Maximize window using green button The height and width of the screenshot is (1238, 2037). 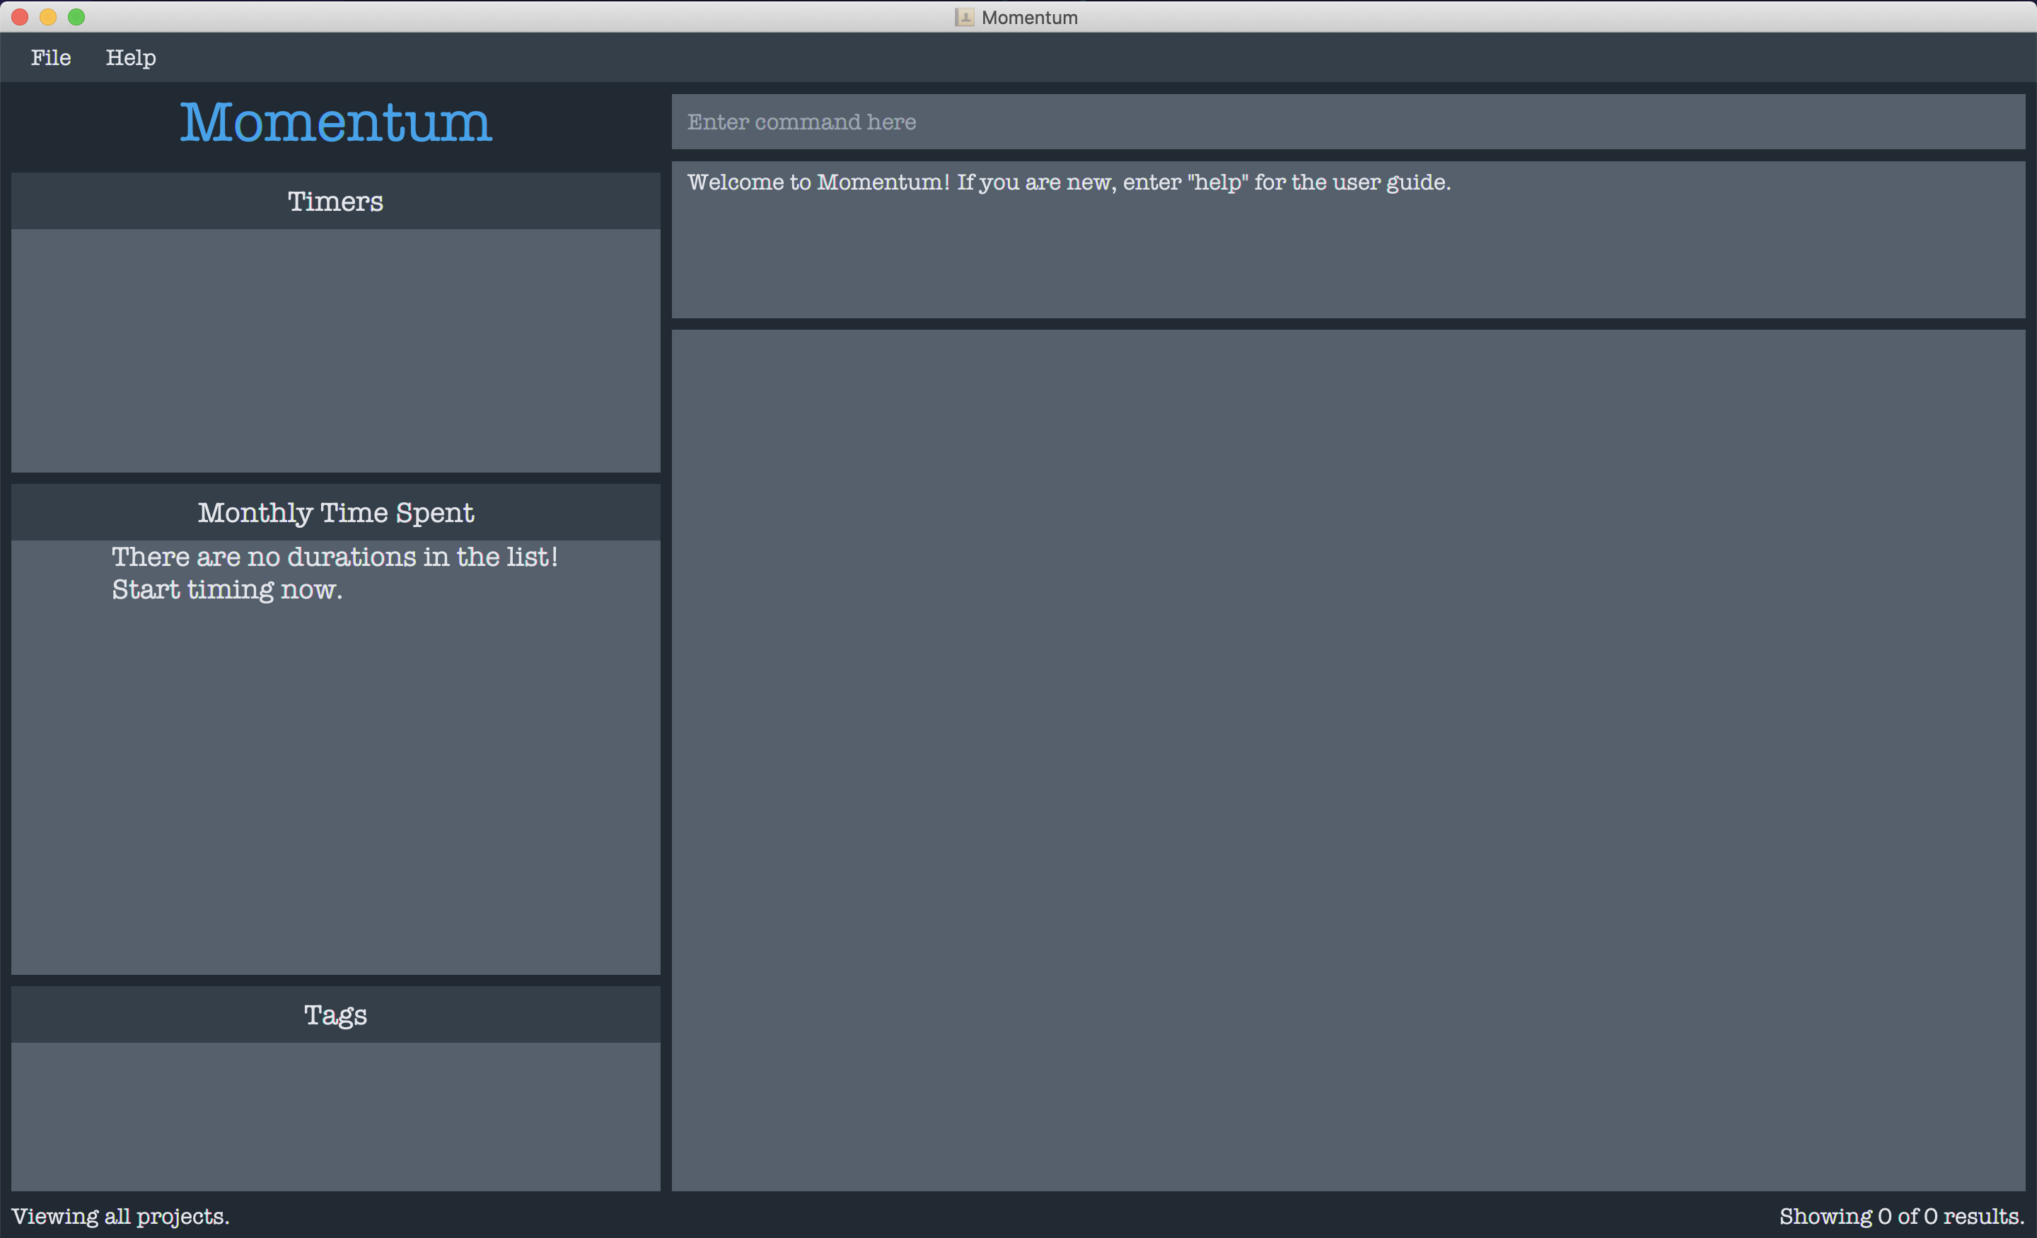pos(77,16)
